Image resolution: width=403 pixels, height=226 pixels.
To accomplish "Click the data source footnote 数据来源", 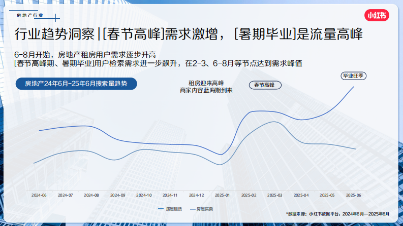I will [338, 214].
